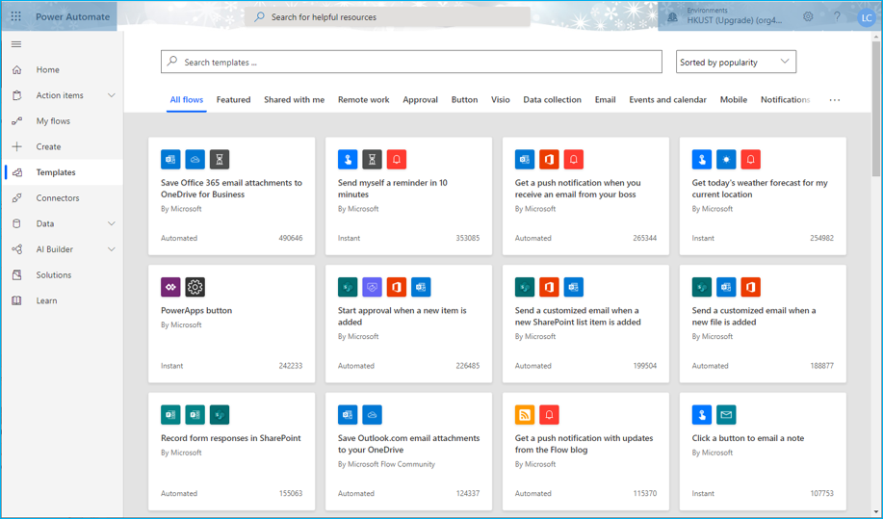Open Solutions page from sidebar
This screenshot has height=519, width=883.
pyautogui.click(x=63, y=274)
